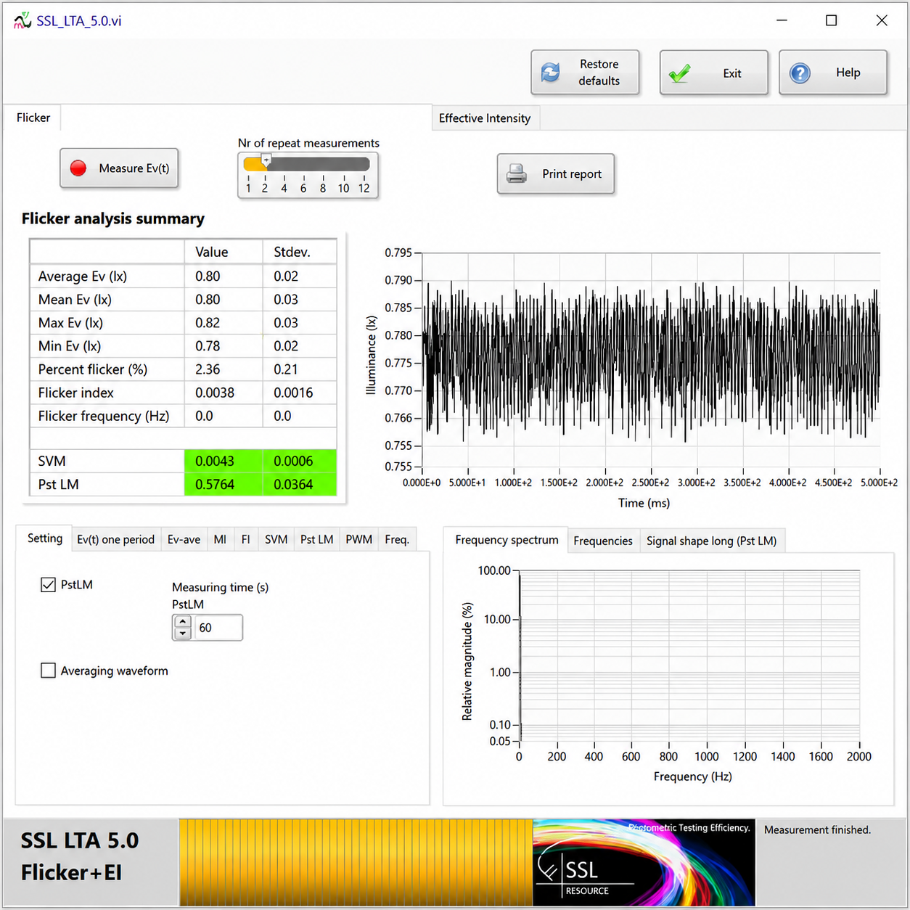Click the illuminance time waveform plot
Screen dimensions: 910x910
pos(651,360)
